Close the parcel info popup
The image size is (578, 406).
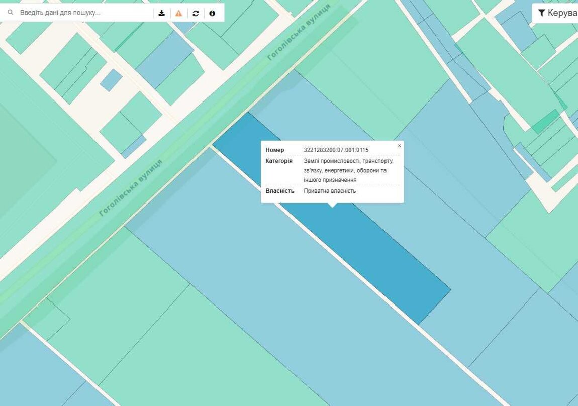(x=399, y=146)
